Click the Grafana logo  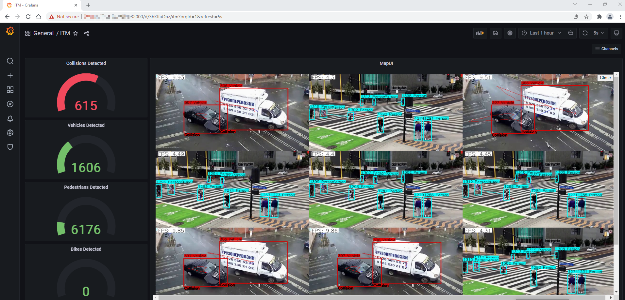[x=10, y=31]
